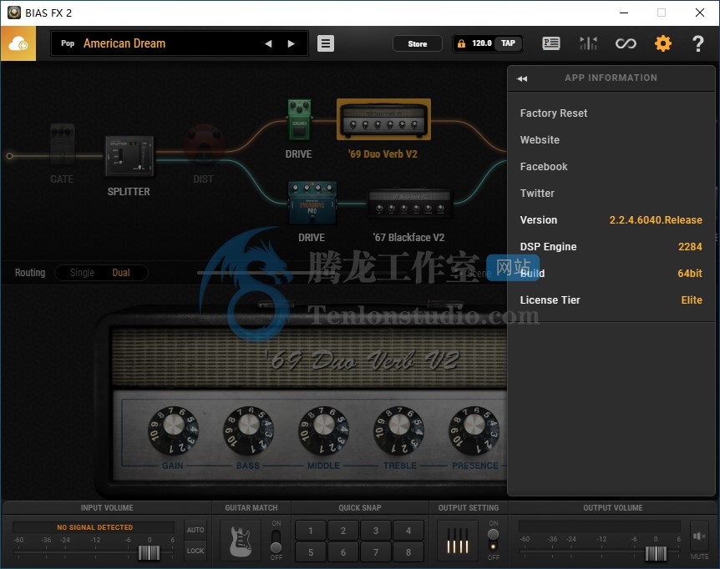The width and height of the screenshot is (720, 569).
Task: Select Quick Snap 4
Action: click(x=408, y=531)
